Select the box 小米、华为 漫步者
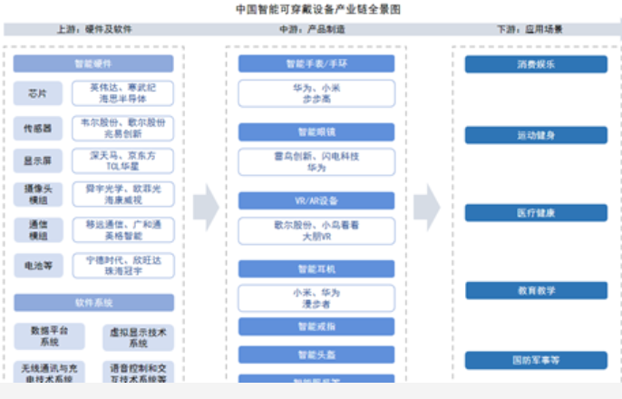Image resolution: width=622 pixels, height=399 pixels. (x=316, y=298)
